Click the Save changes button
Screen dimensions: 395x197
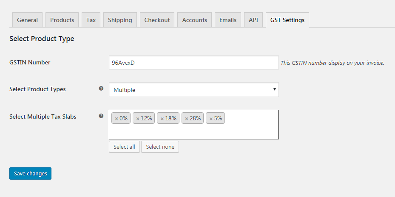30,173
